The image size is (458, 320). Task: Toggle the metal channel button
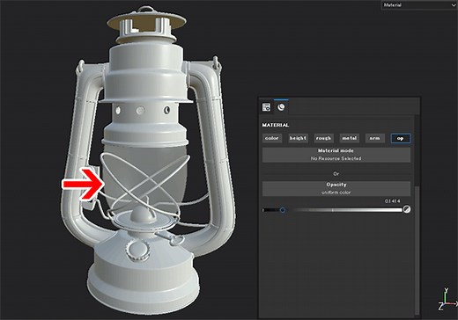tap(350, 138)
